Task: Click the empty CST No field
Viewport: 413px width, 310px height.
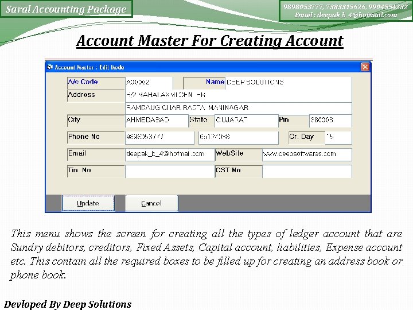Action: (x=307, y=172)
